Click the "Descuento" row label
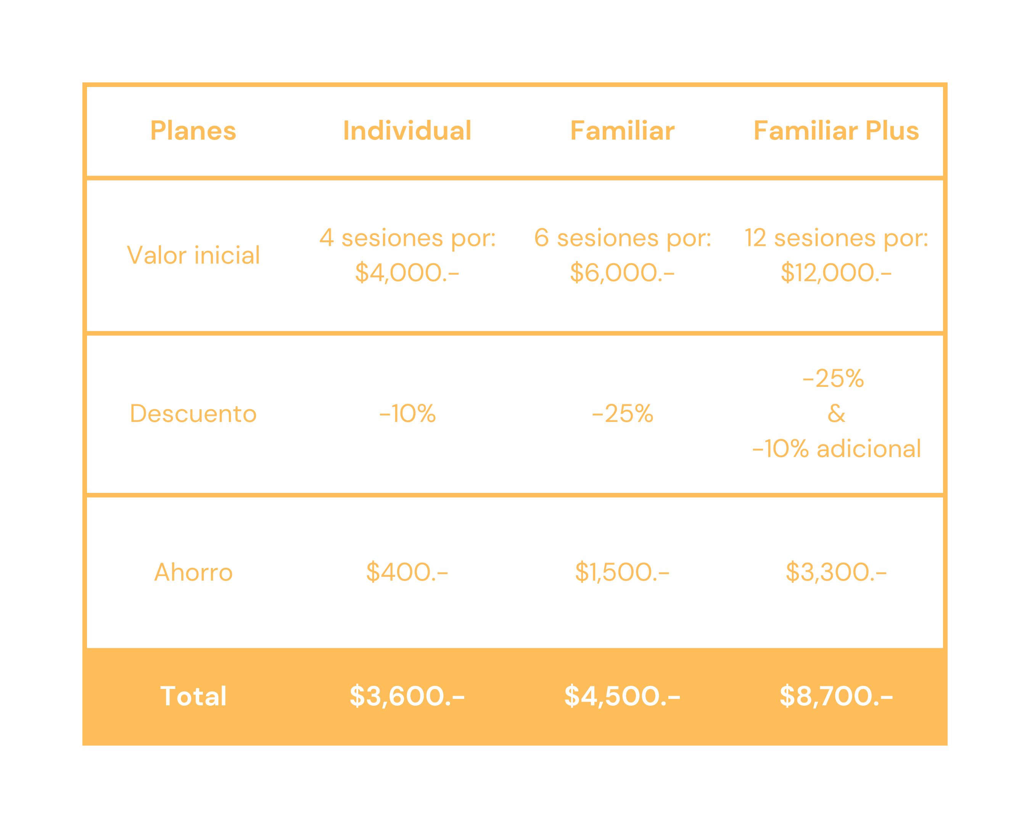Image resolution: width=1030 pixels, height=824 pixels. (x=193, y=414)
